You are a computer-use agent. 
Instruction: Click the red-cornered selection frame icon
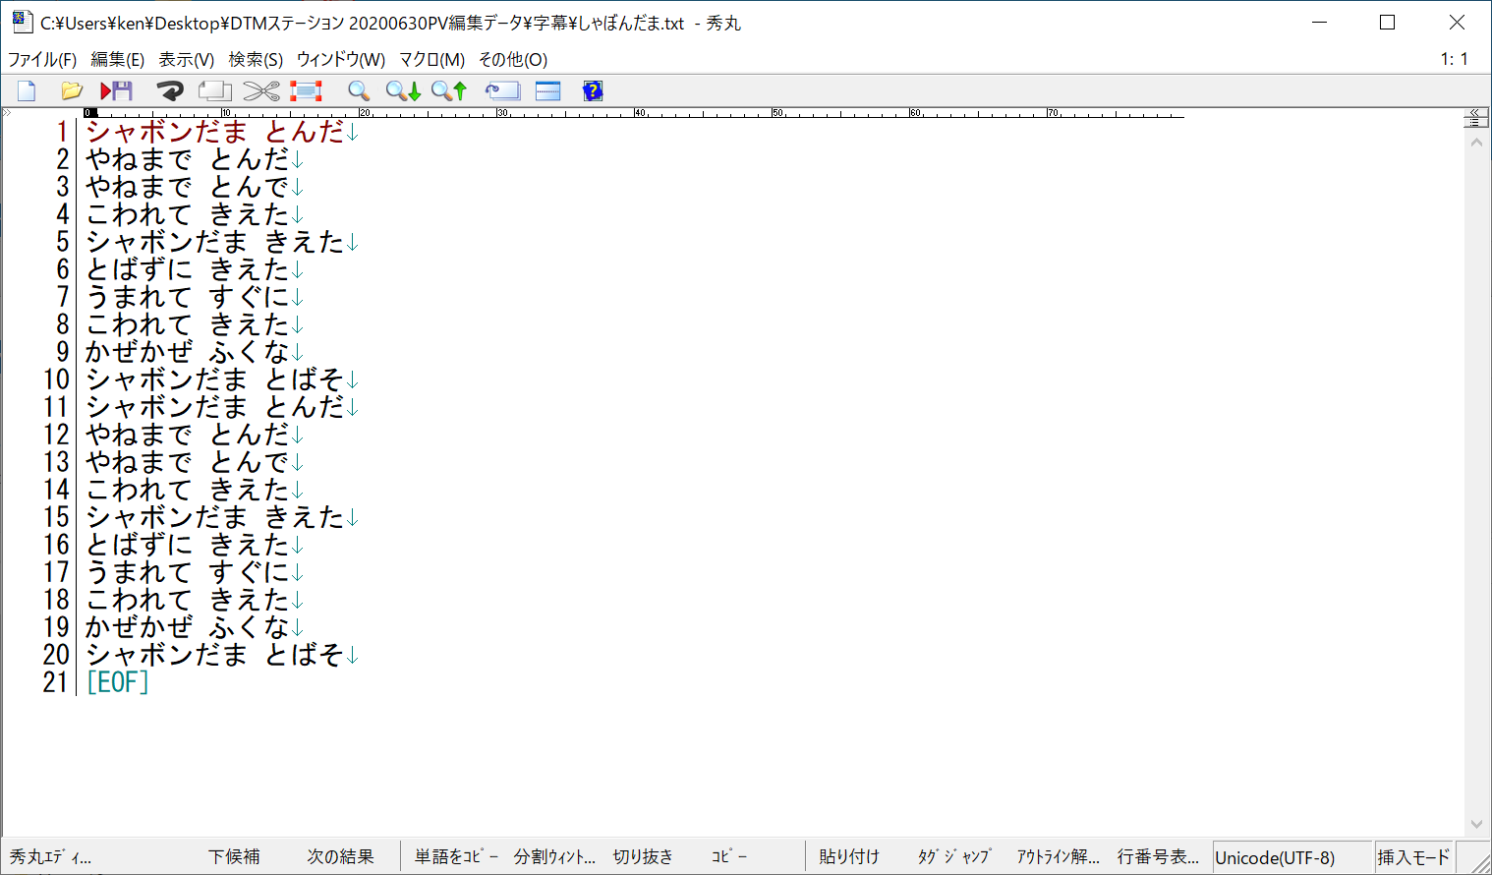pyautogui.click(x=306, y=91)
